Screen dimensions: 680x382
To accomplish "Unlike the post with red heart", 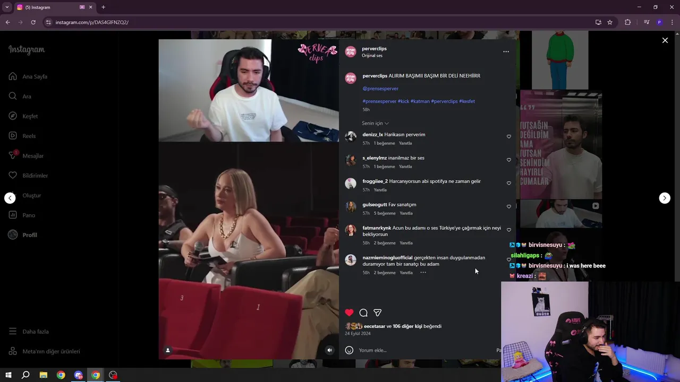I will click(349, 312).
